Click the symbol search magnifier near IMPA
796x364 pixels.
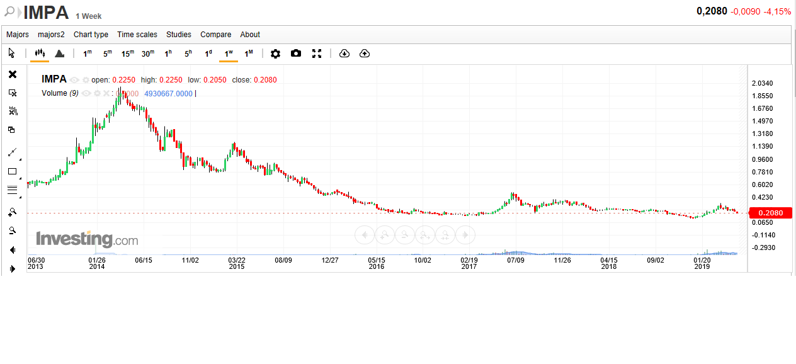pyautogui.click(x=10, y=12)
